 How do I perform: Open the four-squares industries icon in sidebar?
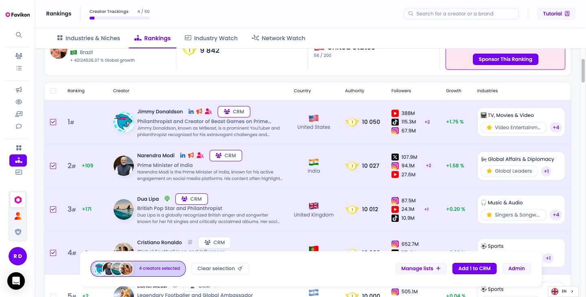coord(19,148)
